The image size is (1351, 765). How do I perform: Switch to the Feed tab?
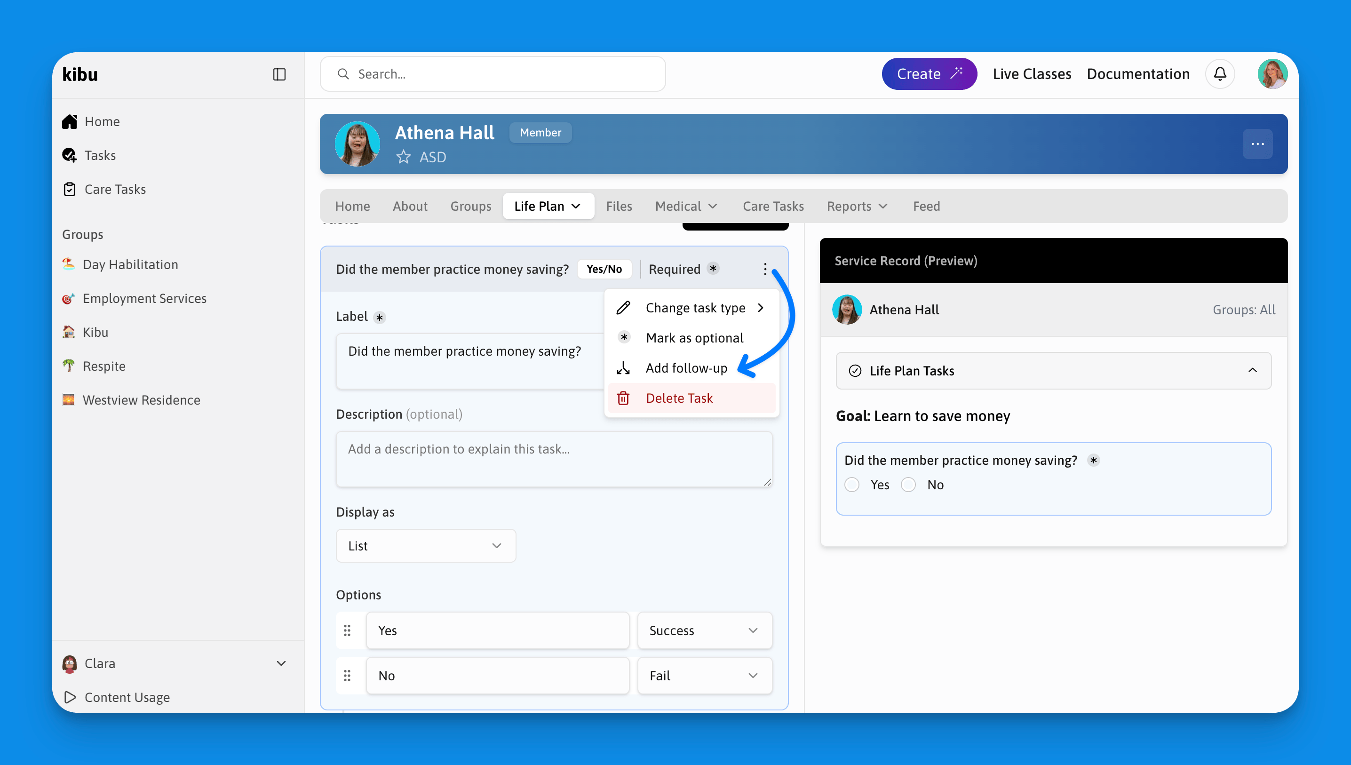tap(927, 206)
